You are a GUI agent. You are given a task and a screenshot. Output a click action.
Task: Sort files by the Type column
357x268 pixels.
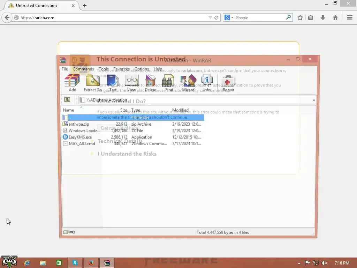pos(136,110)
